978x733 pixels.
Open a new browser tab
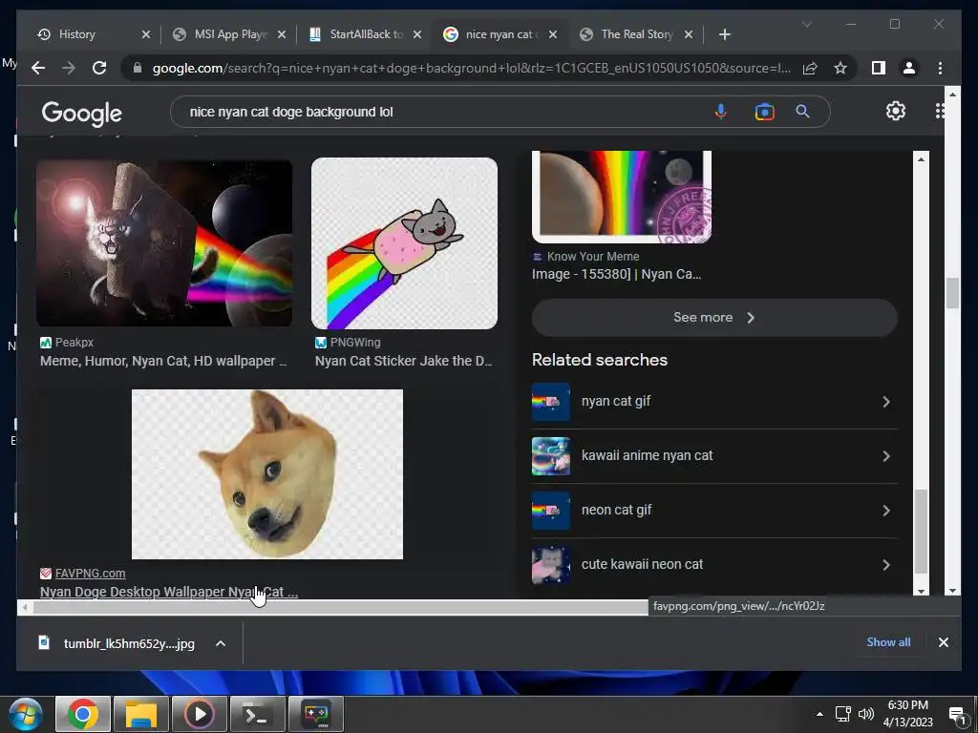point(724,34)
